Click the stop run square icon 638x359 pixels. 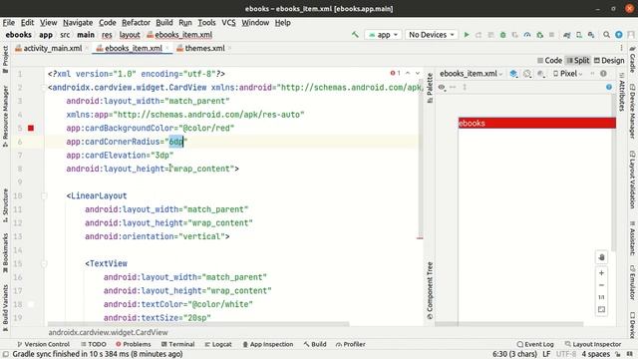[551, 35]
